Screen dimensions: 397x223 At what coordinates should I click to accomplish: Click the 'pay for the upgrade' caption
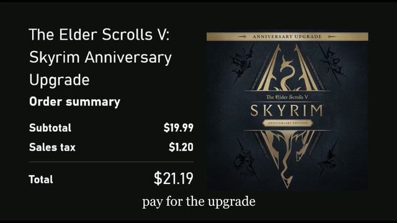point(198,202)
